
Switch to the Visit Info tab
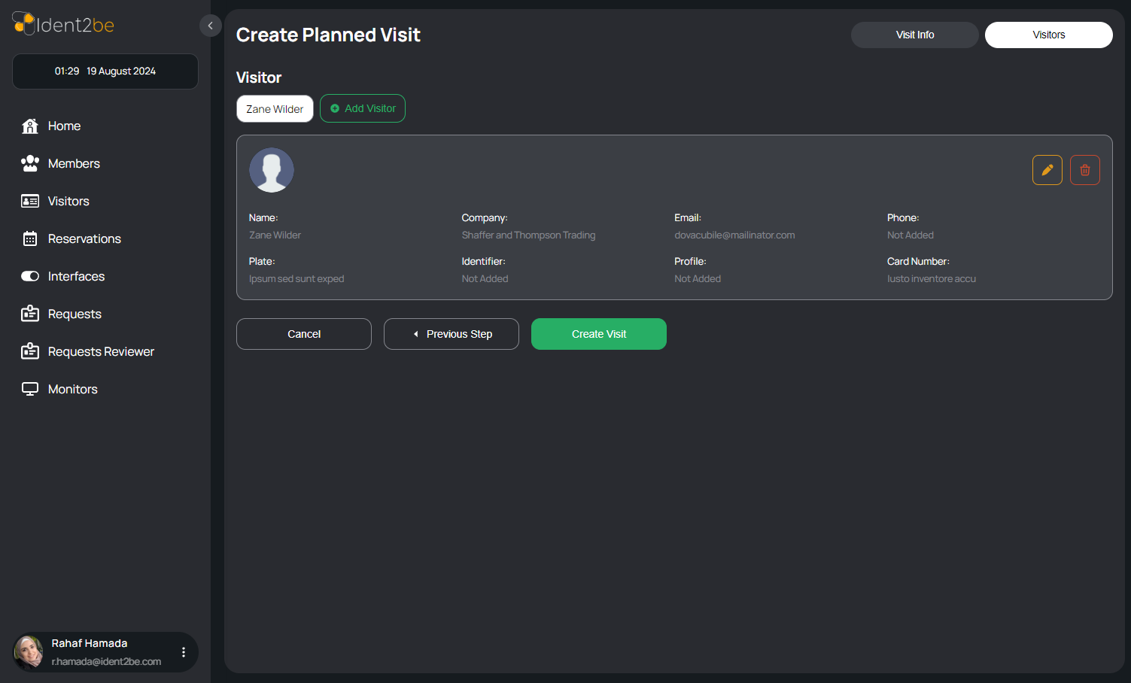[915, 35]
